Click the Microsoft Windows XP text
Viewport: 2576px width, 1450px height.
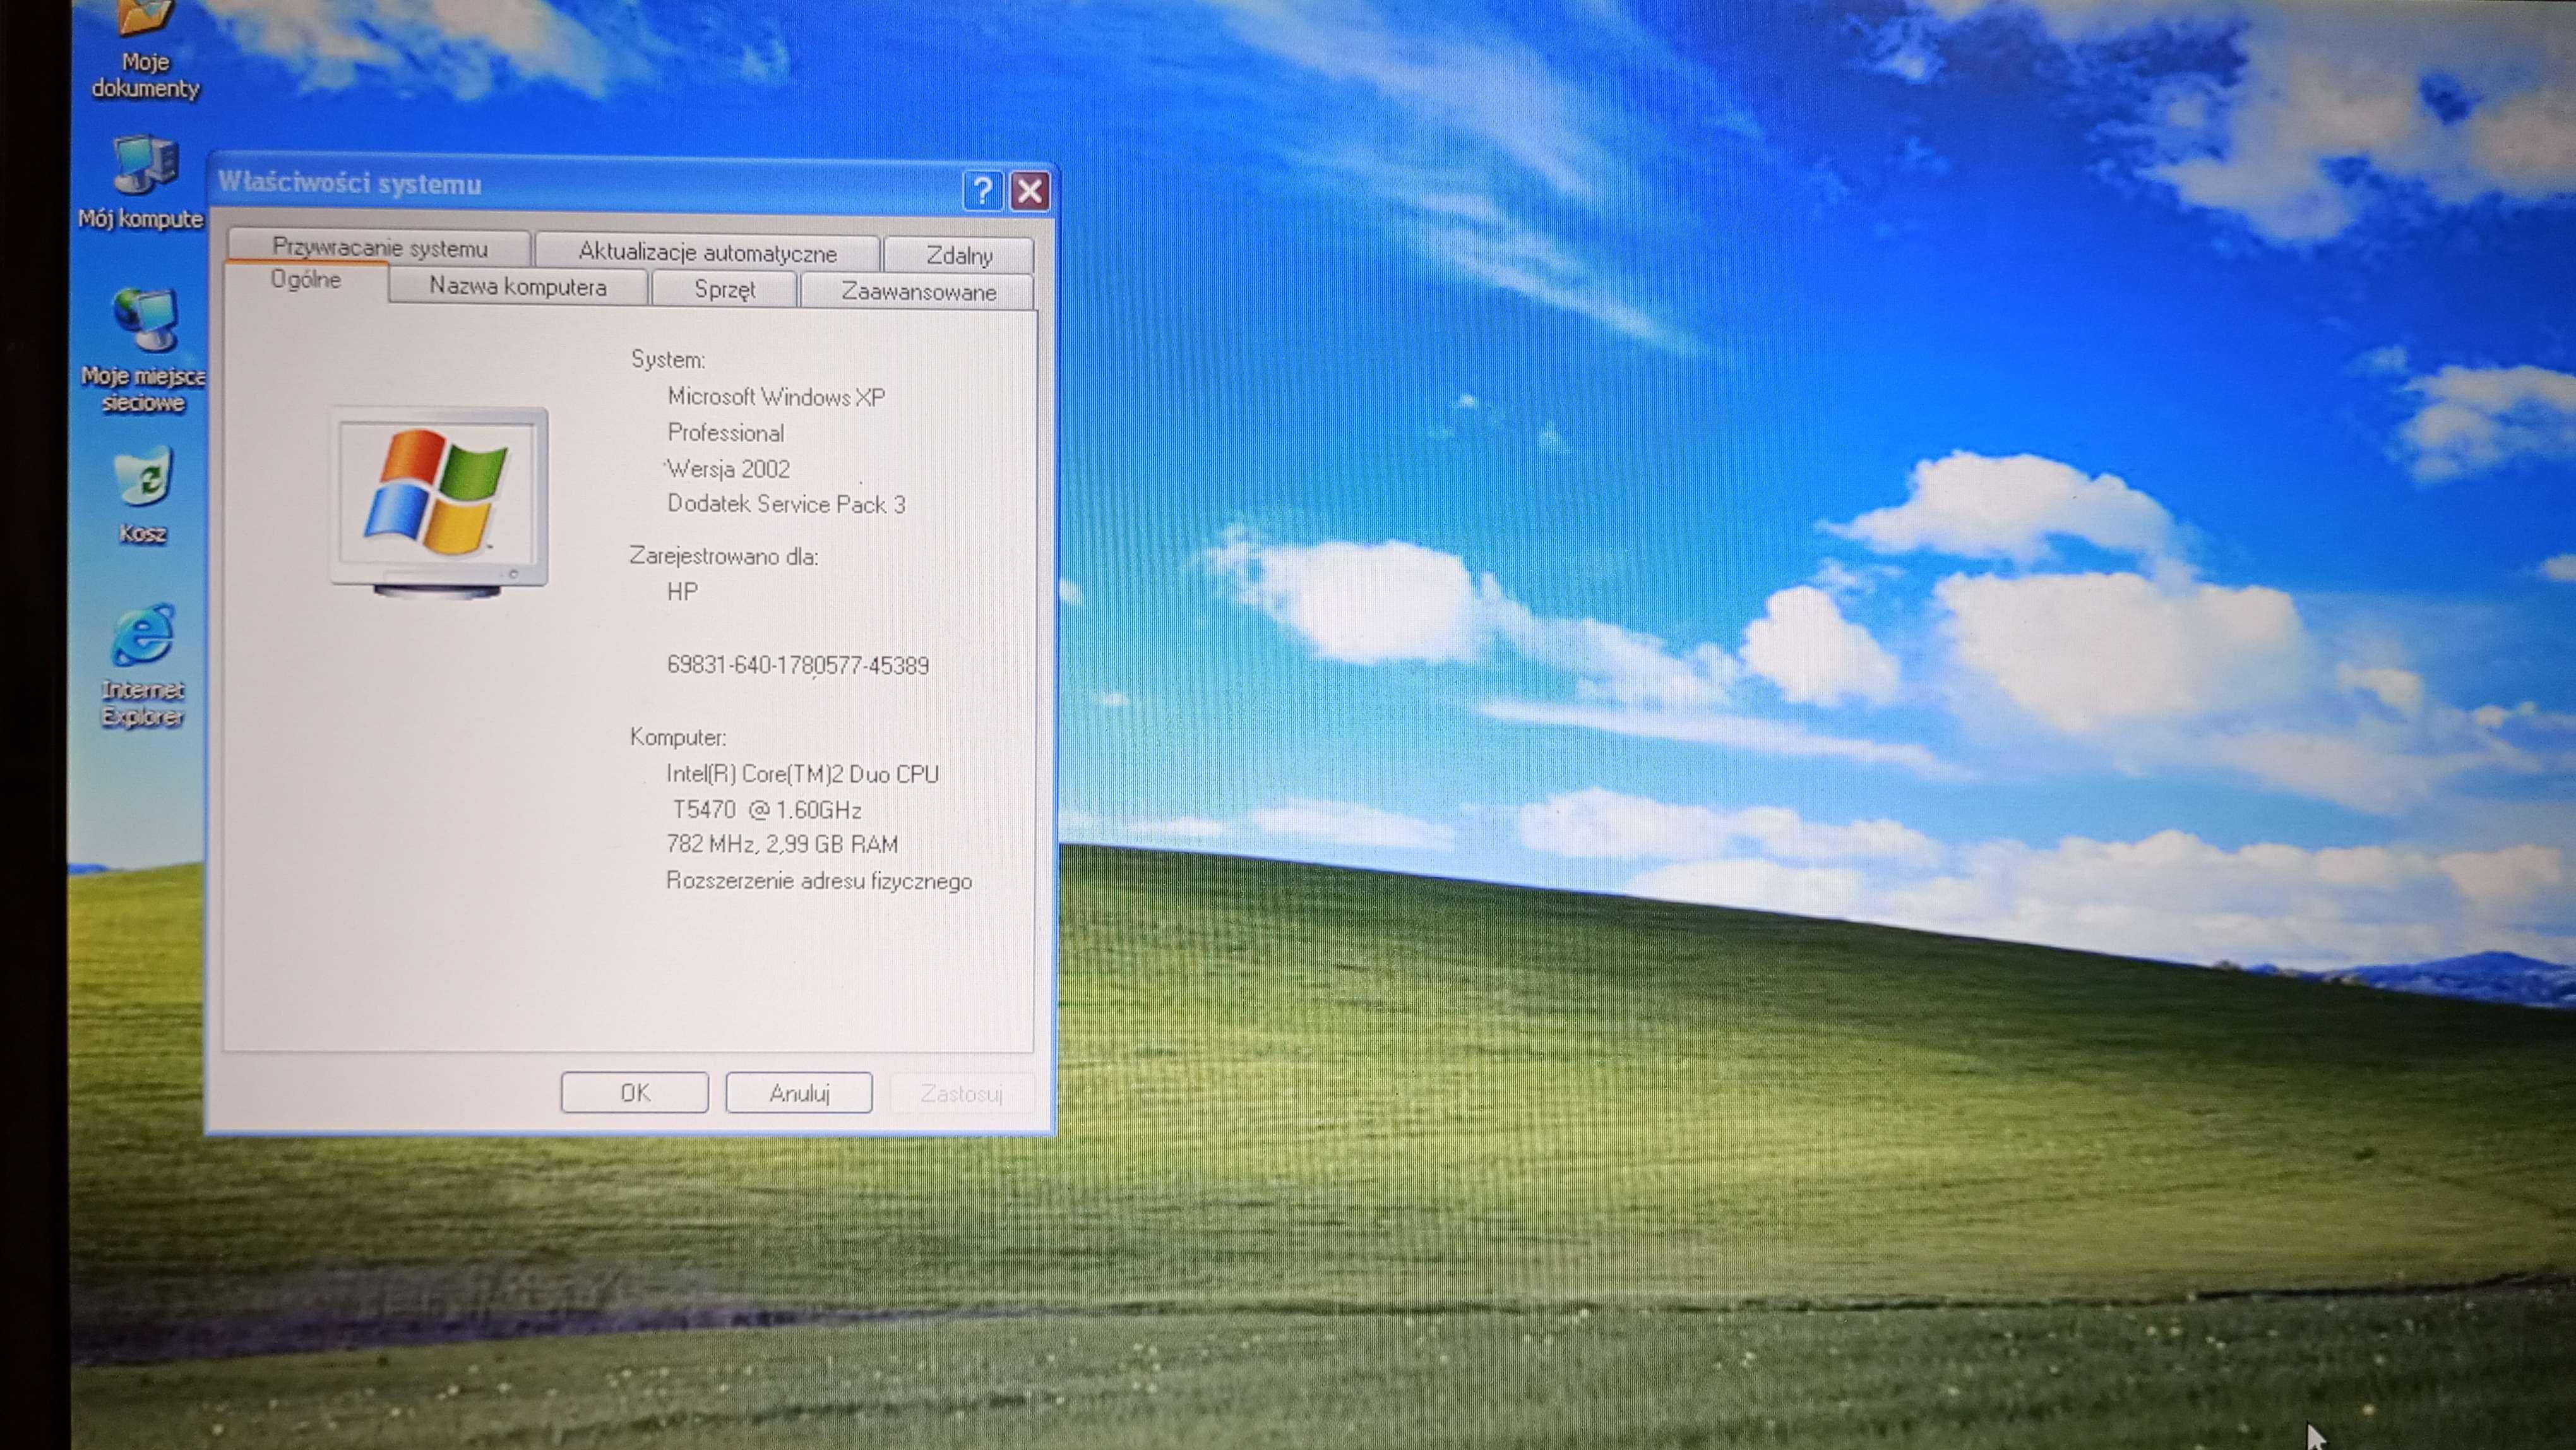776,397
